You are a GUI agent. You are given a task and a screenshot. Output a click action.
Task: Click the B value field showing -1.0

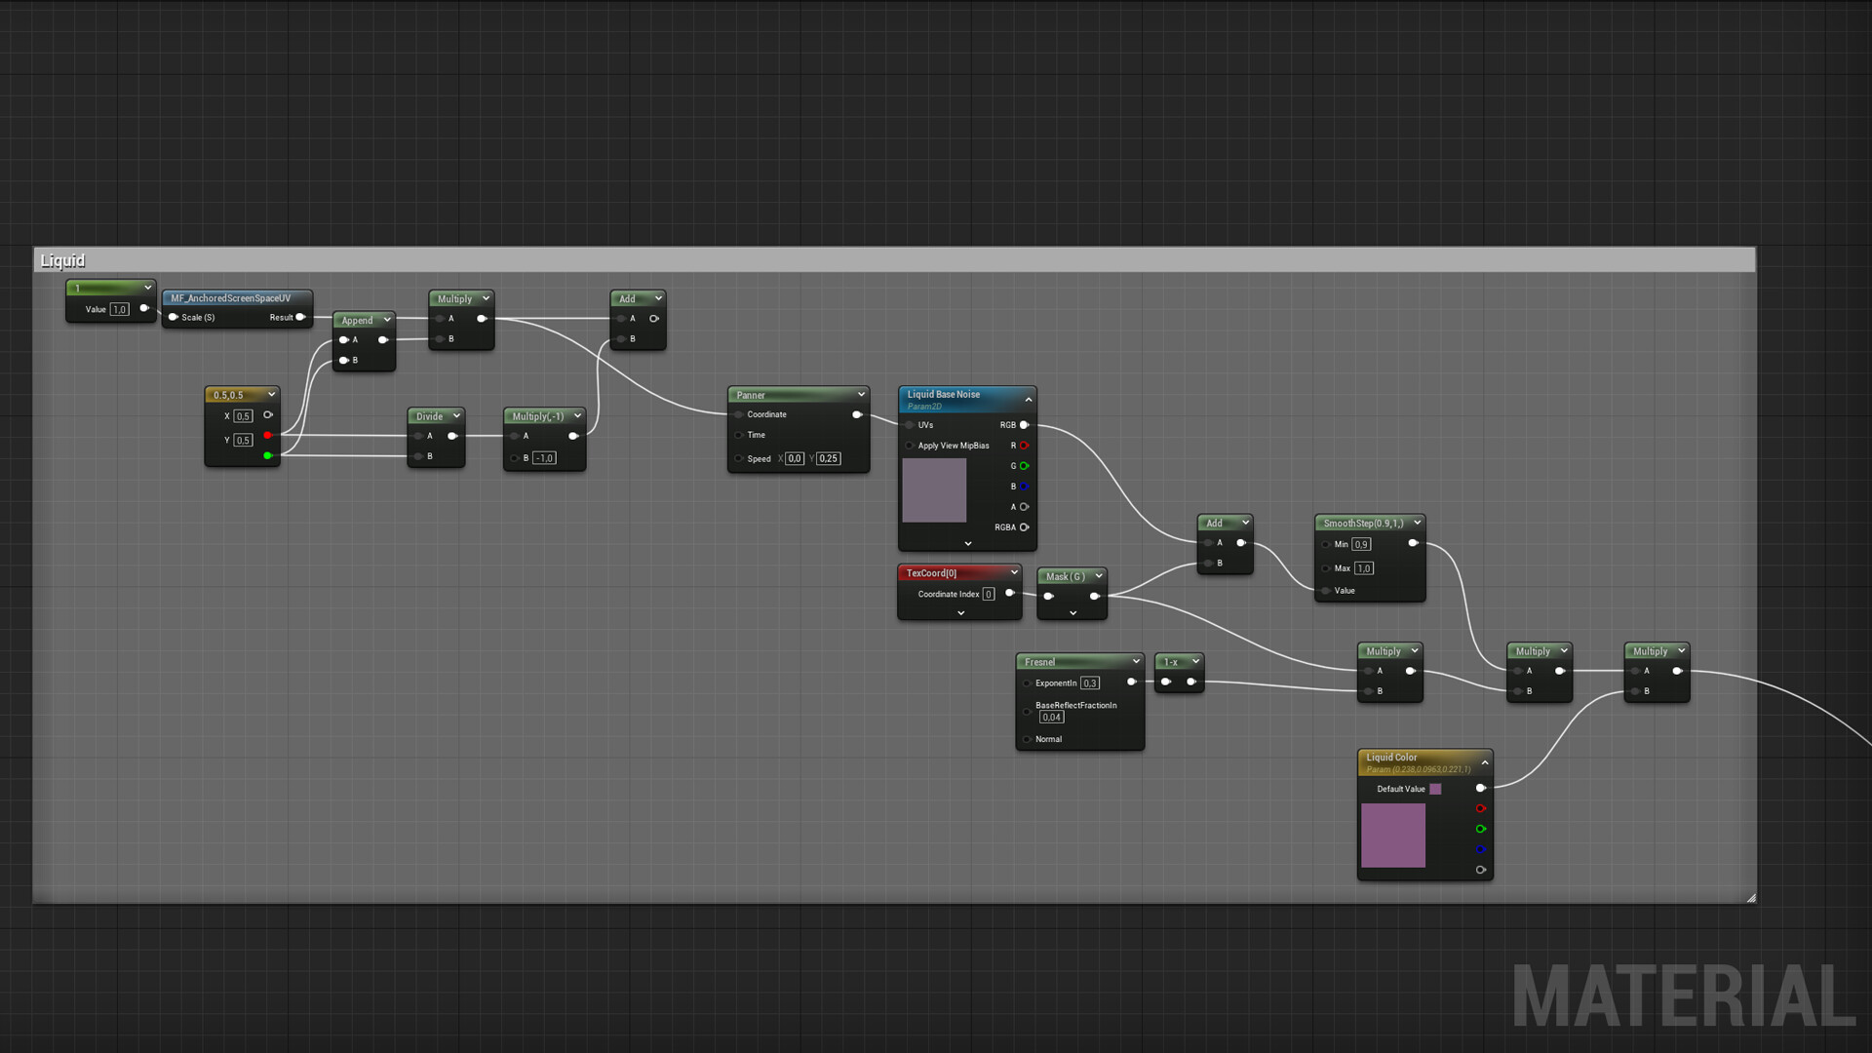pyautogui.click(x=544, y=458)
